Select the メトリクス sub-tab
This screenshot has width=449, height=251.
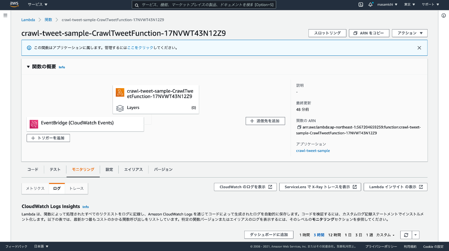point(35,188)
